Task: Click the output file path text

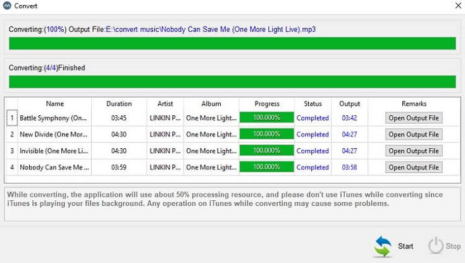Action: click(211, 29)
